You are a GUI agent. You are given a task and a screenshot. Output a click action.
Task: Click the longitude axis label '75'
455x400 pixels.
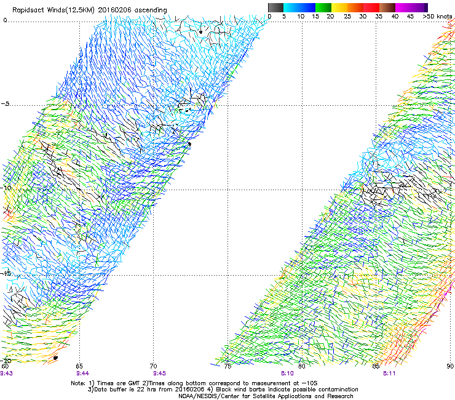click(228, 366)
